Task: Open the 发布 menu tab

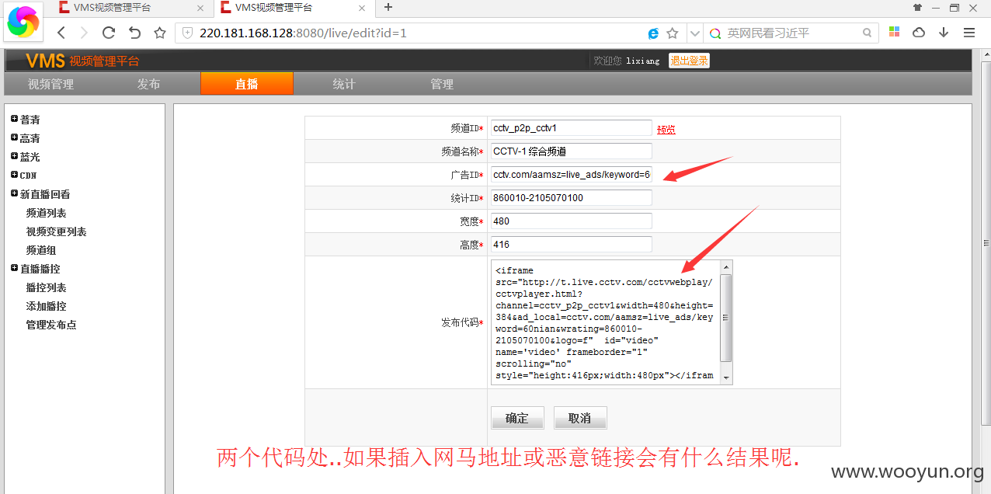Action: pos(148,84)
